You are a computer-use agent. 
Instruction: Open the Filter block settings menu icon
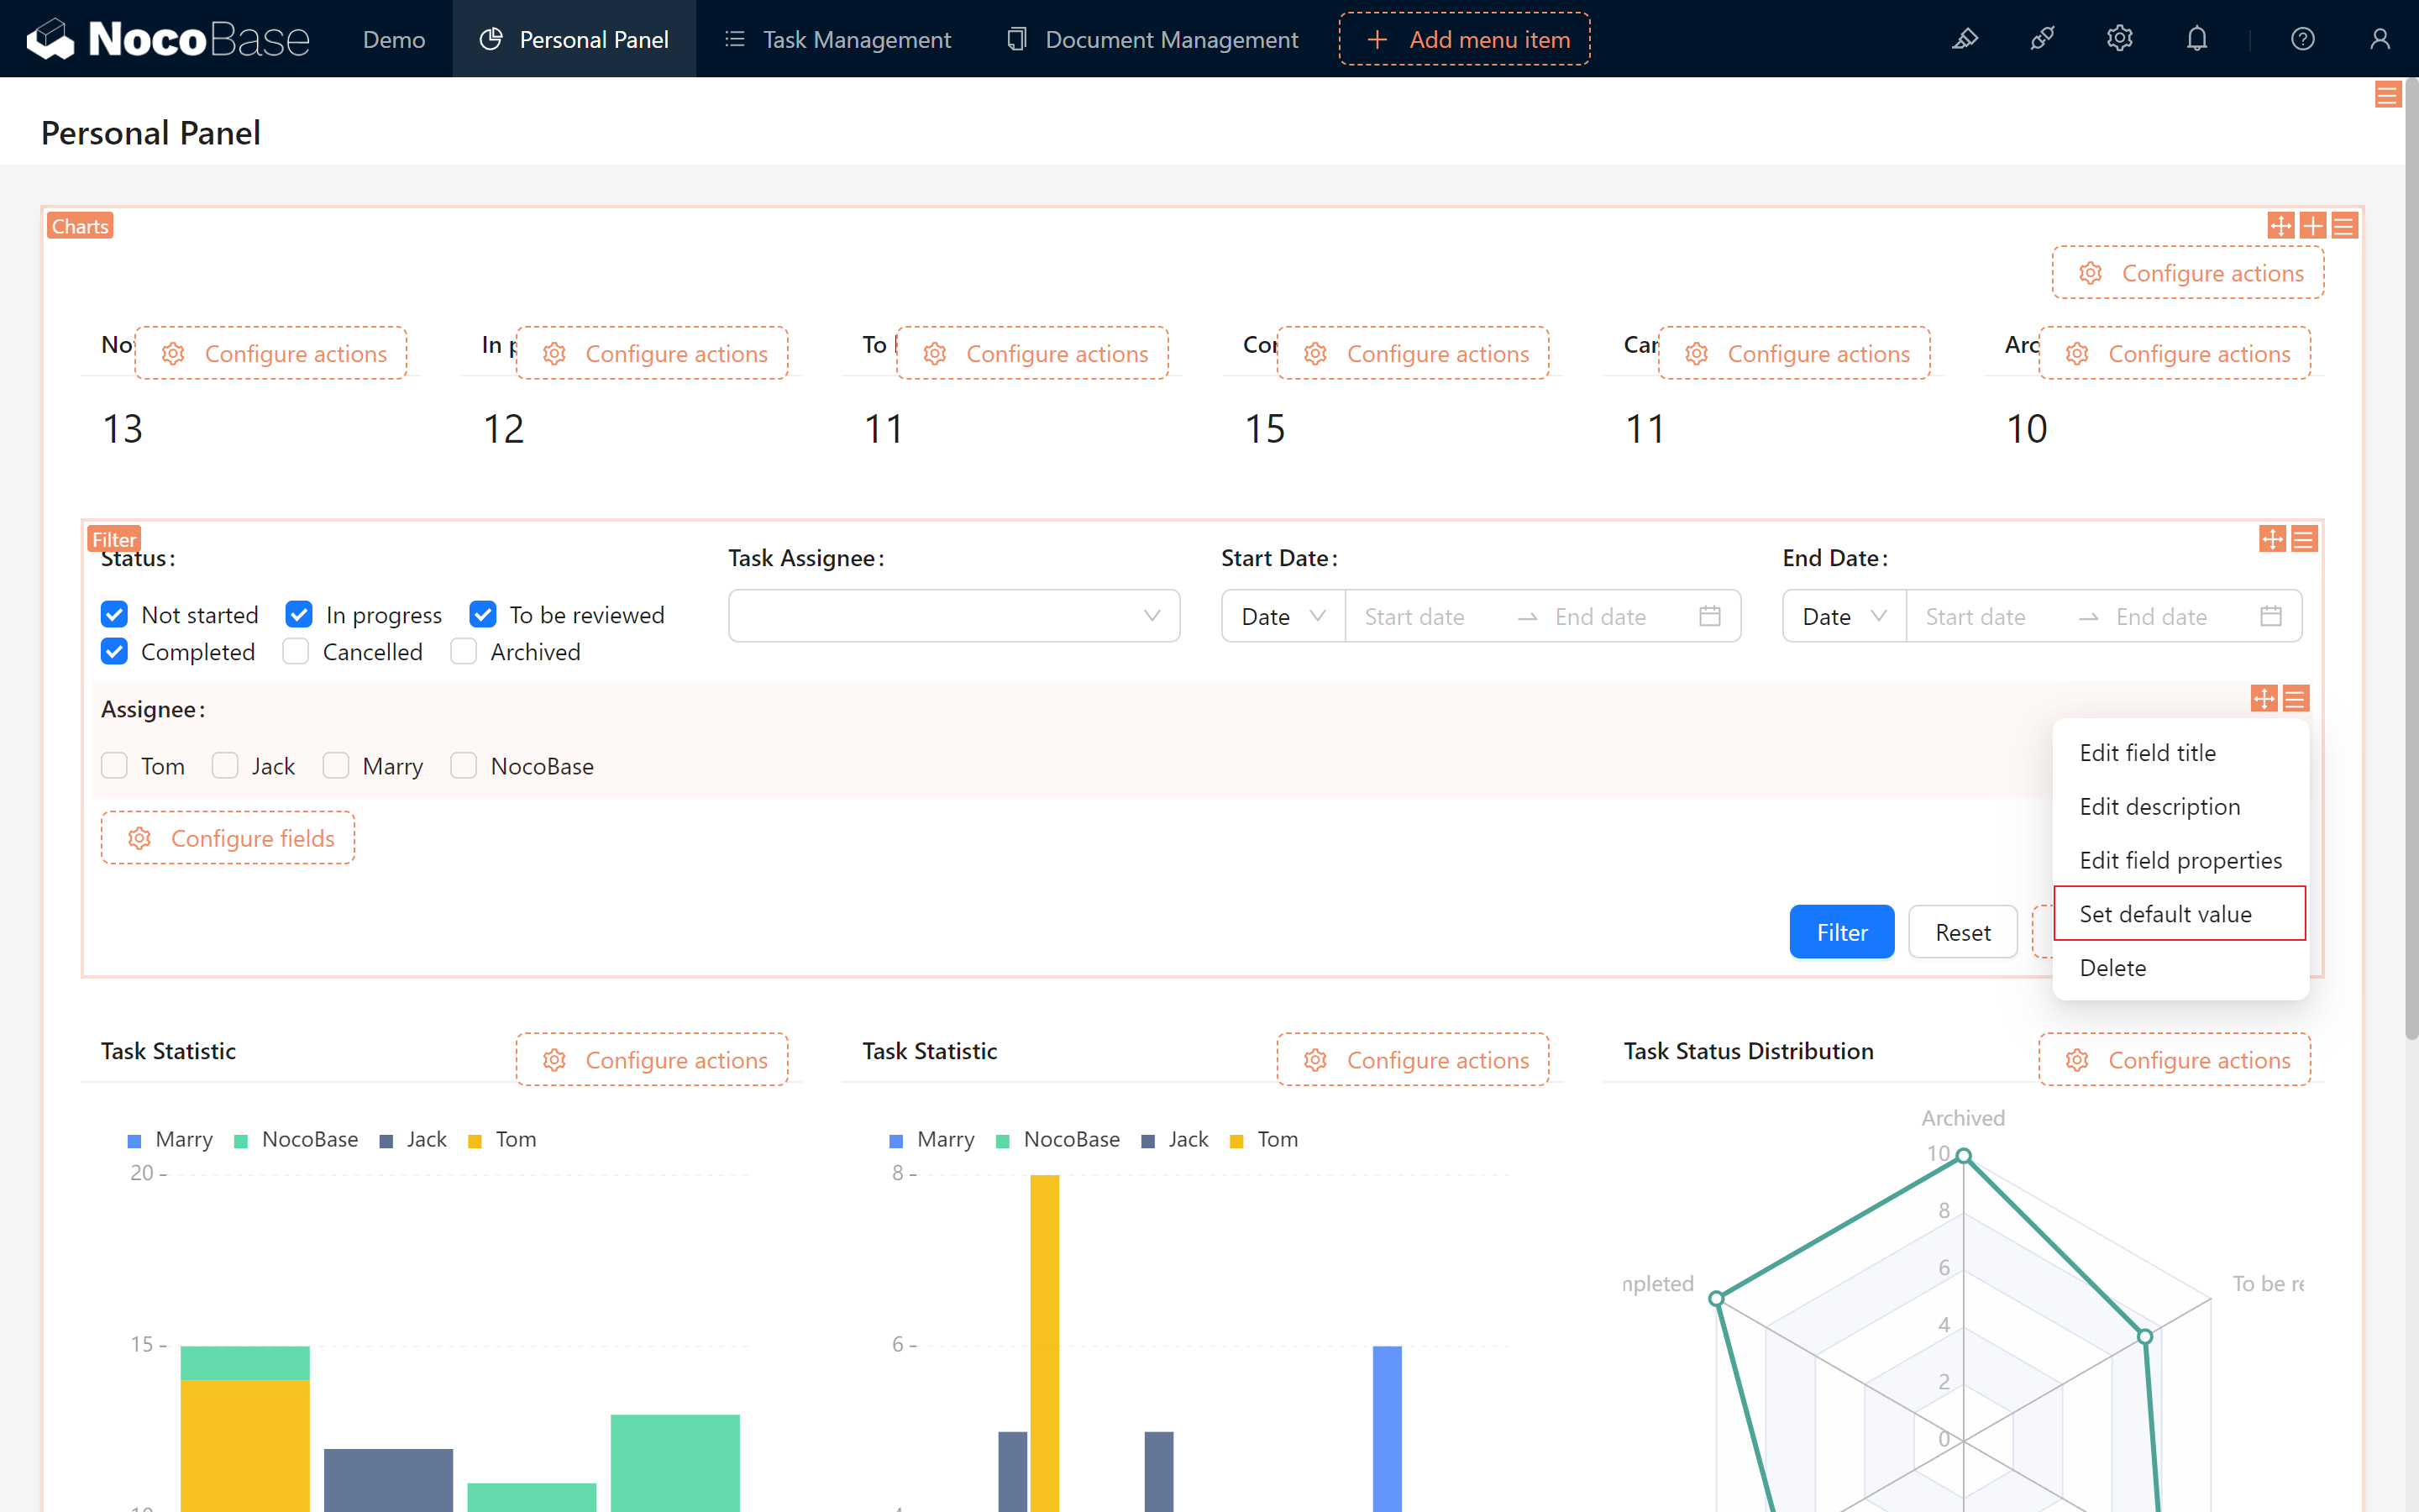coord(2303,540)
